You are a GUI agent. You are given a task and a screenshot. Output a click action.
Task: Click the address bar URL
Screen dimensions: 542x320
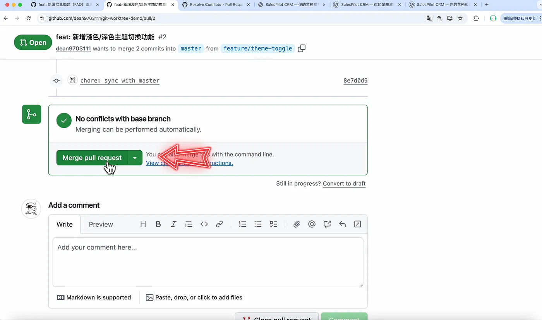click(102, 18)
